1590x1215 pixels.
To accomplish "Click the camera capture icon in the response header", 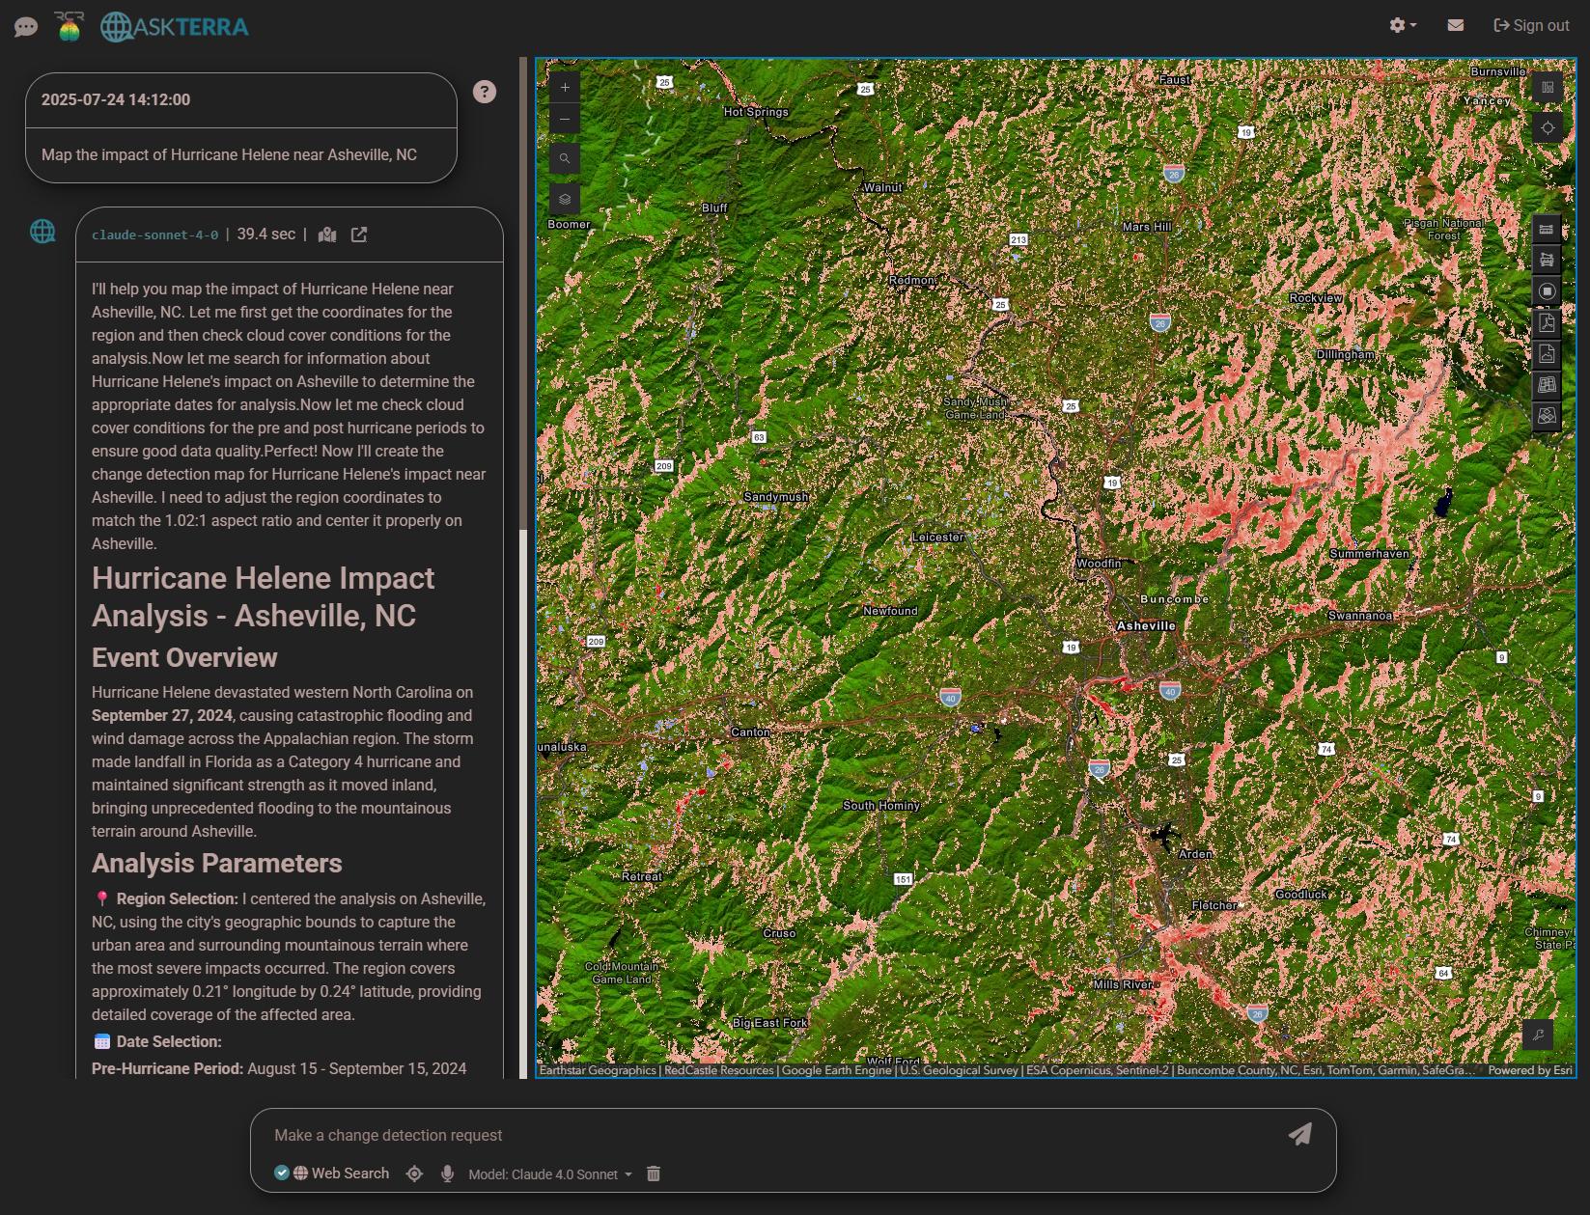I will [327, 235].
